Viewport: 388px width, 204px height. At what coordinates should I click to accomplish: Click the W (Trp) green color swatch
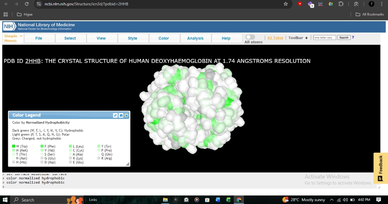click(14, 146)
